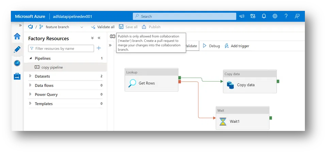Select the Author pencil icon
The image size is (327, 153).
(17, 50)
